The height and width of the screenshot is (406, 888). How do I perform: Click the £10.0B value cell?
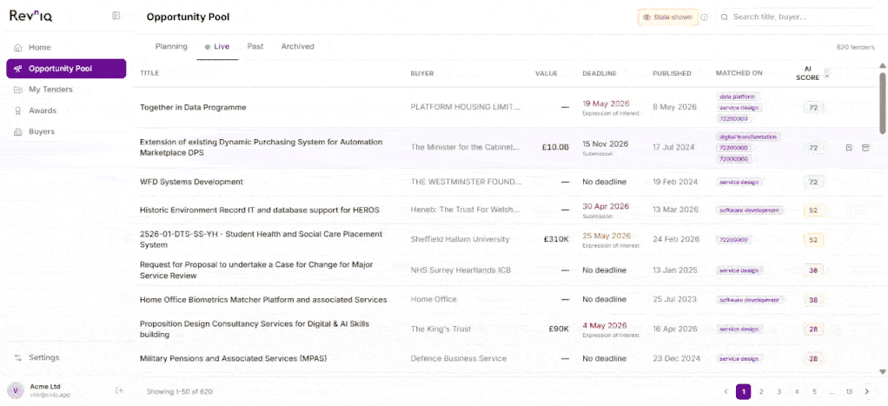555,148
